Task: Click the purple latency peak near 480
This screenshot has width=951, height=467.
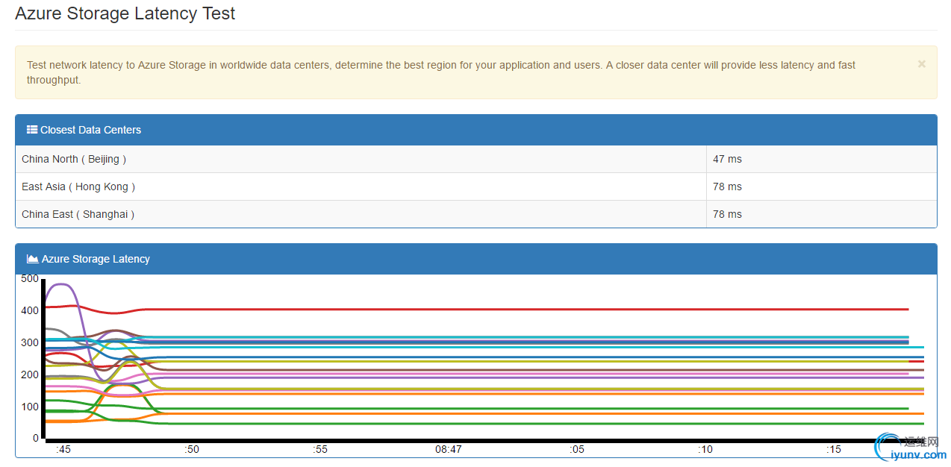Action: [x=61, y=284]
